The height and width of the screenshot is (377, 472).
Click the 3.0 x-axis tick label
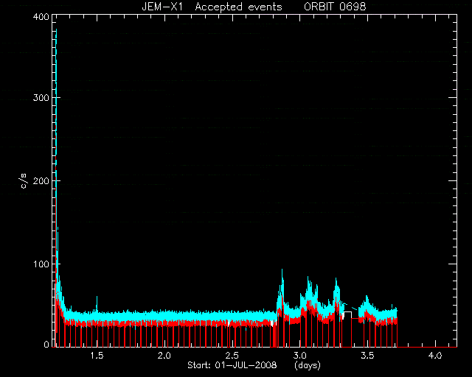[300, 356]
